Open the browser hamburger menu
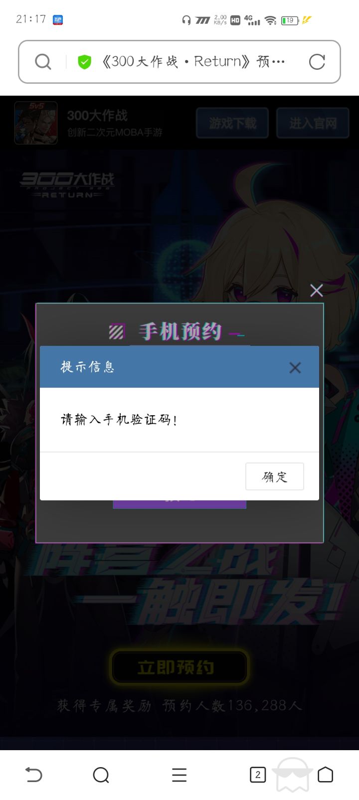This screenshot has width=359, height=800. click(179, 775)
